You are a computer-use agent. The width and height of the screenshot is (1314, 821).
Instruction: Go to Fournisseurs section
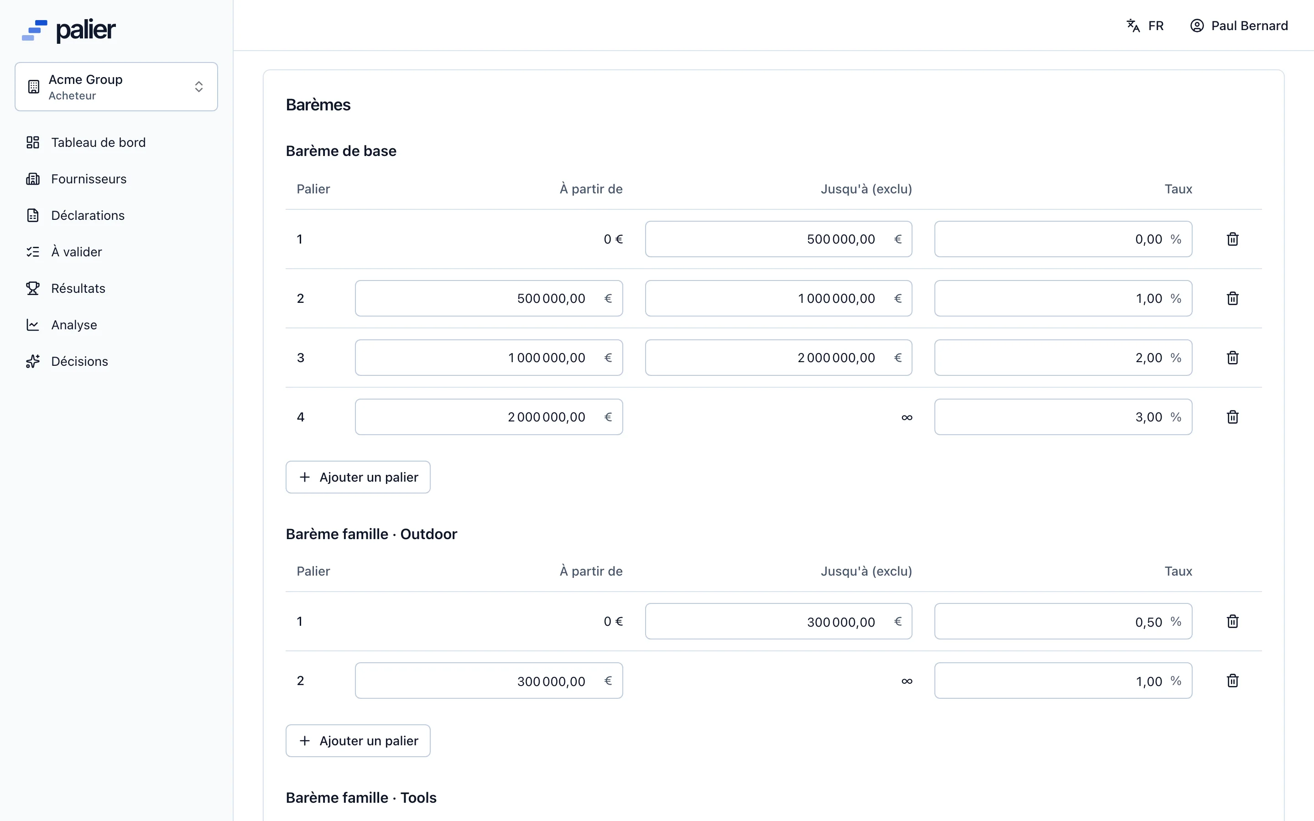click(116, 179)
